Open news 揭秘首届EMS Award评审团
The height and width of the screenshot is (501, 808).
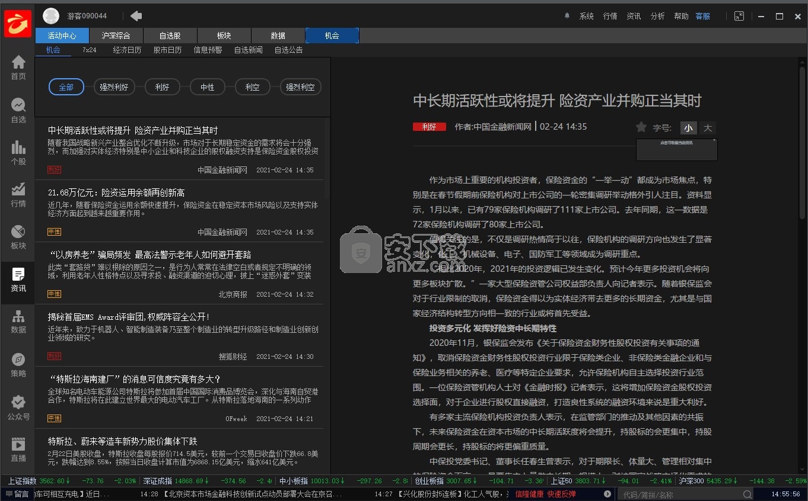point(179,335)
